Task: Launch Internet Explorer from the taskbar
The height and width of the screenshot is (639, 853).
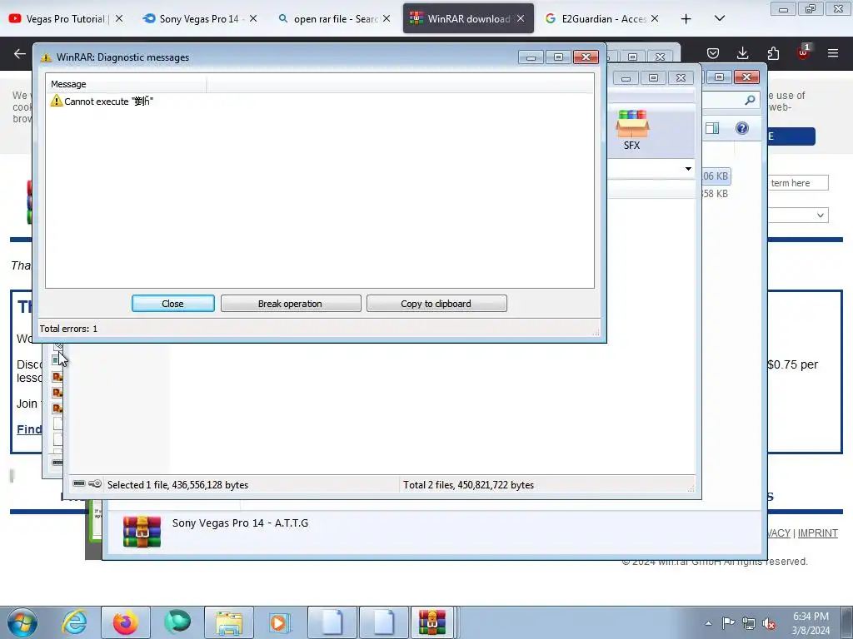Action: tap(74, 622)
